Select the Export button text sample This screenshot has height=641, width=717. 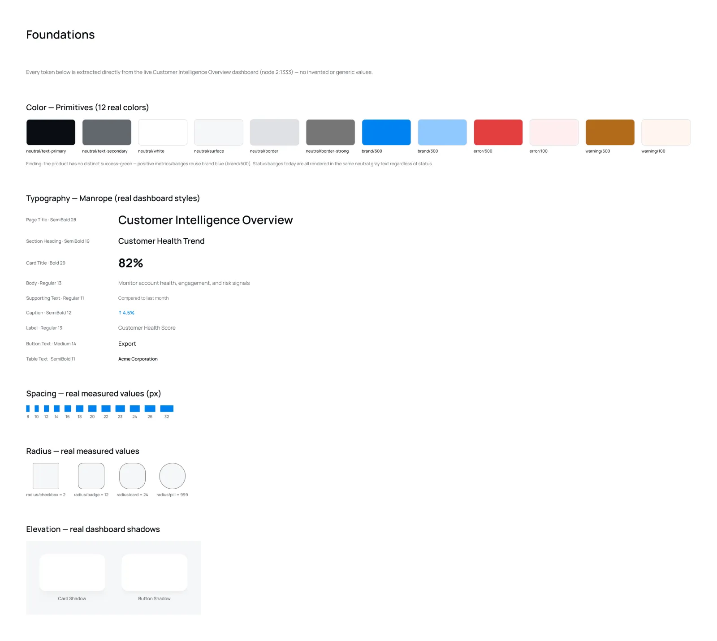(127, 344)
